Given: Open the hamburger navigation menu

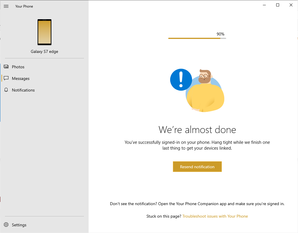Looking at the screenshot, I should tap(6, 6).
